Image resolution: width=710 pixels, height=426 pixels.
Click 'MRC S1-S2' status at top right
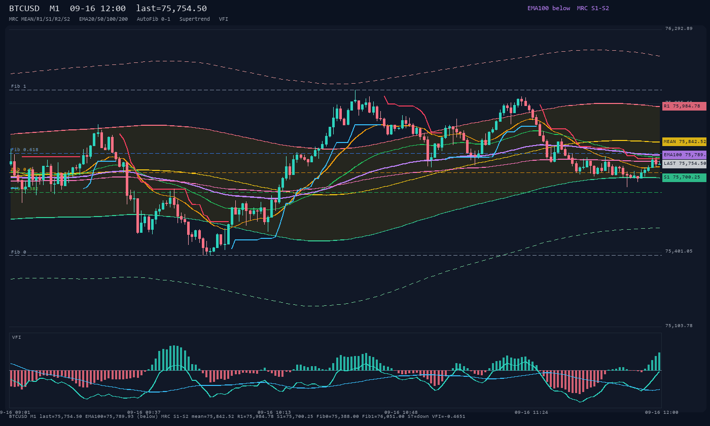point(593,8)
